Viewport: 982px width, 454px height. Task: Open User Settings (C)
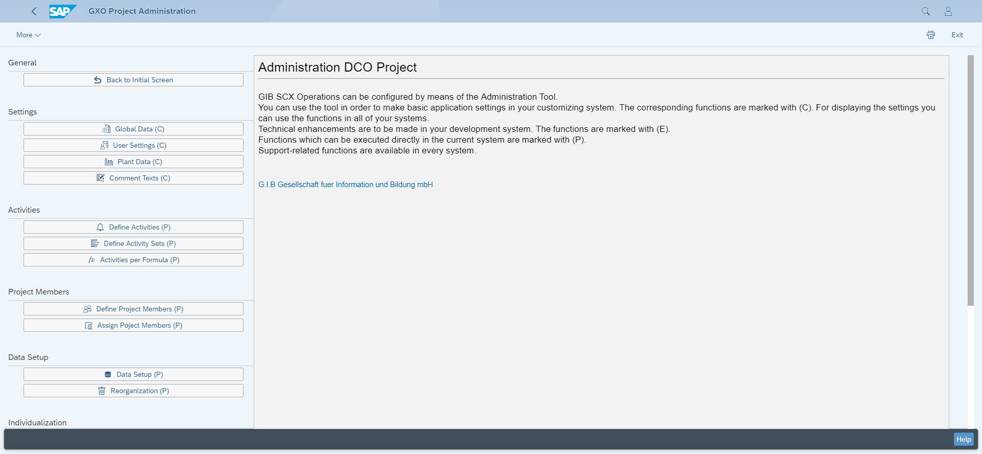(x=133, y=146)
